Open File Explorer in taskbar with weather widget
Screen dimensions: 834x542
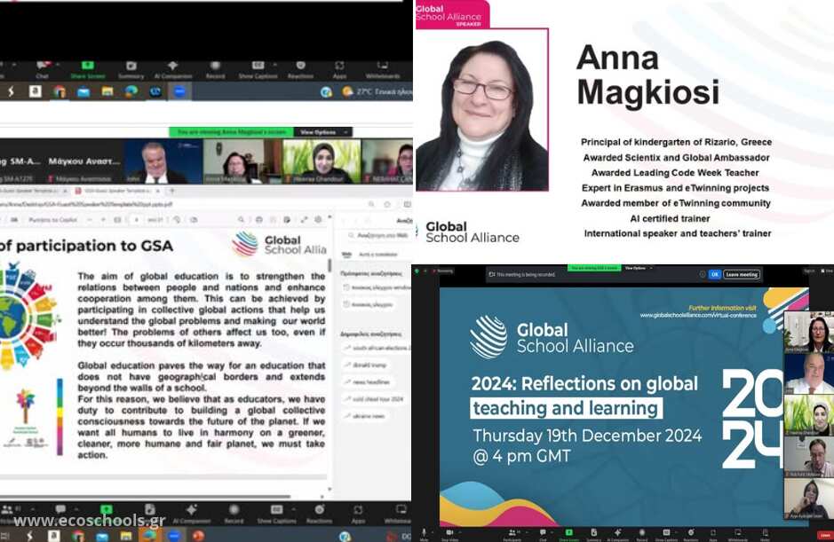pos(107,91)
